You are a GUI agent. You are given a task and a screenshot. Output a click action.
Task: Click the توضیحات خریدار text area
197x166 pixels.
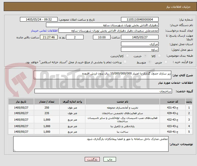point(91,144)
